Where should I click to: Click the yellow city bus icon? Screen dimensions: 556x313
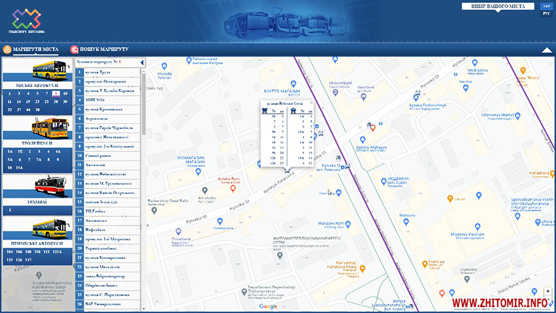[49, 68]
